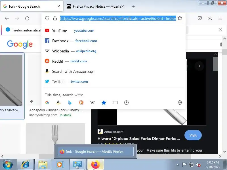Open the fork image thumbnail

[x=55, y=138]
